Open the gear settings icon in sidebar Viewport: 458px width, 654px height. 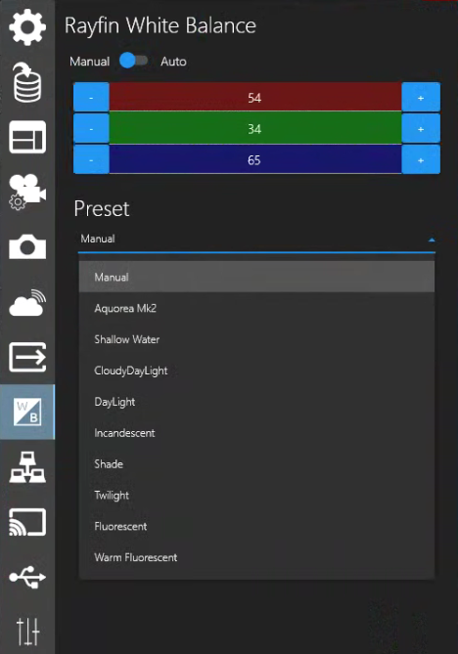pyautogui.click(x=27, y=27)
